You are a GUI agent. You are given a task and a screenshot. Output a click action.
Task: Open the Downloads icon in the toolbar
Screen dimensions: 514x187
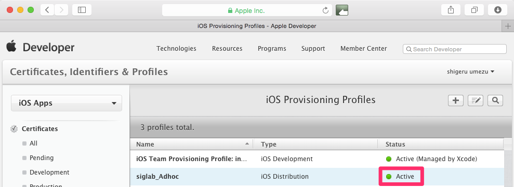497,10
